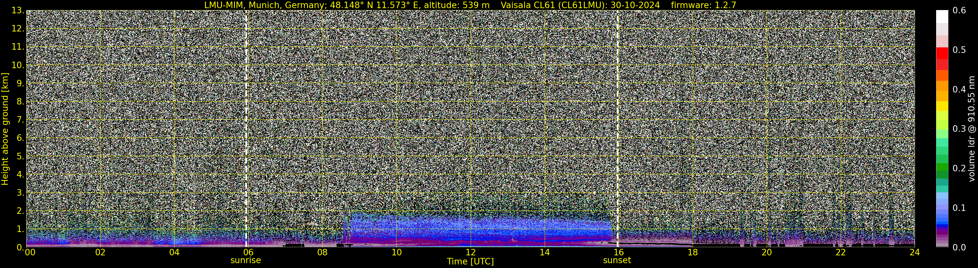Click the "3." height axis tick label
The height and width of the screenshot is (268, 978).
20,192
